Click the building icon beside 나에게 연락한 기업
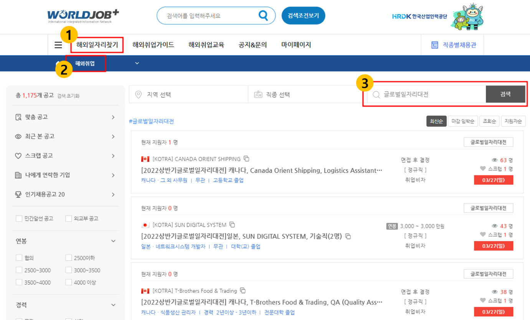This screenshot has height=320, width=530. point(18,175)
